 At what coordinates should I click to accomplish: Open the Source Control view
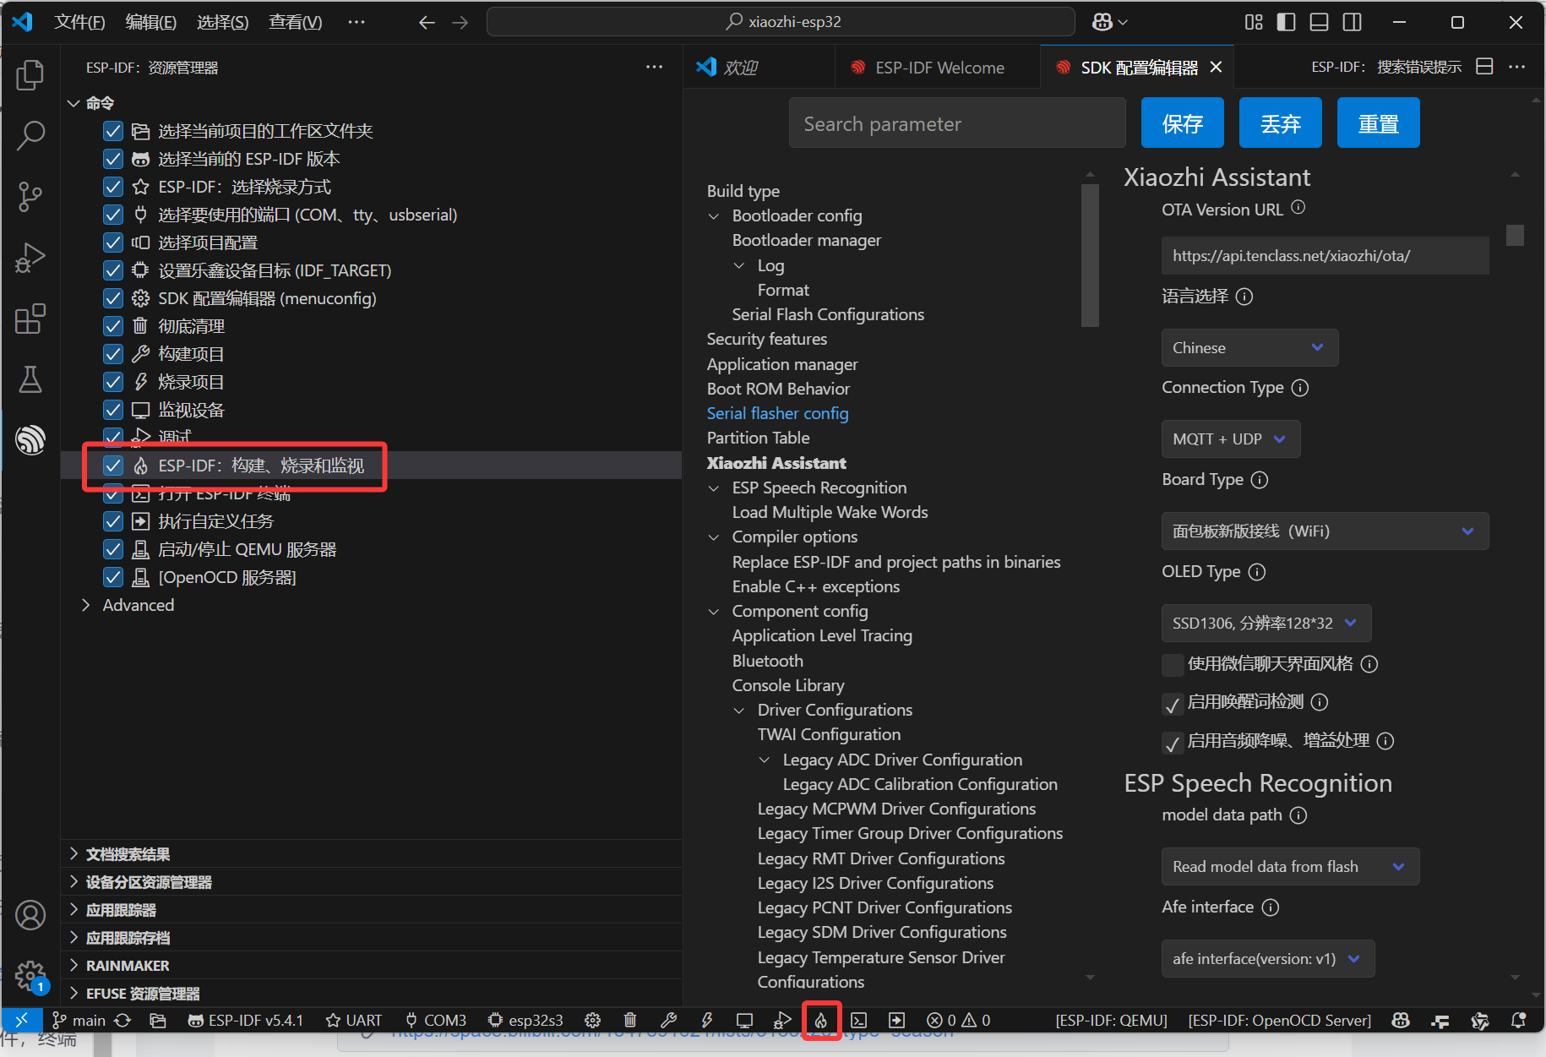click(30, 196)
